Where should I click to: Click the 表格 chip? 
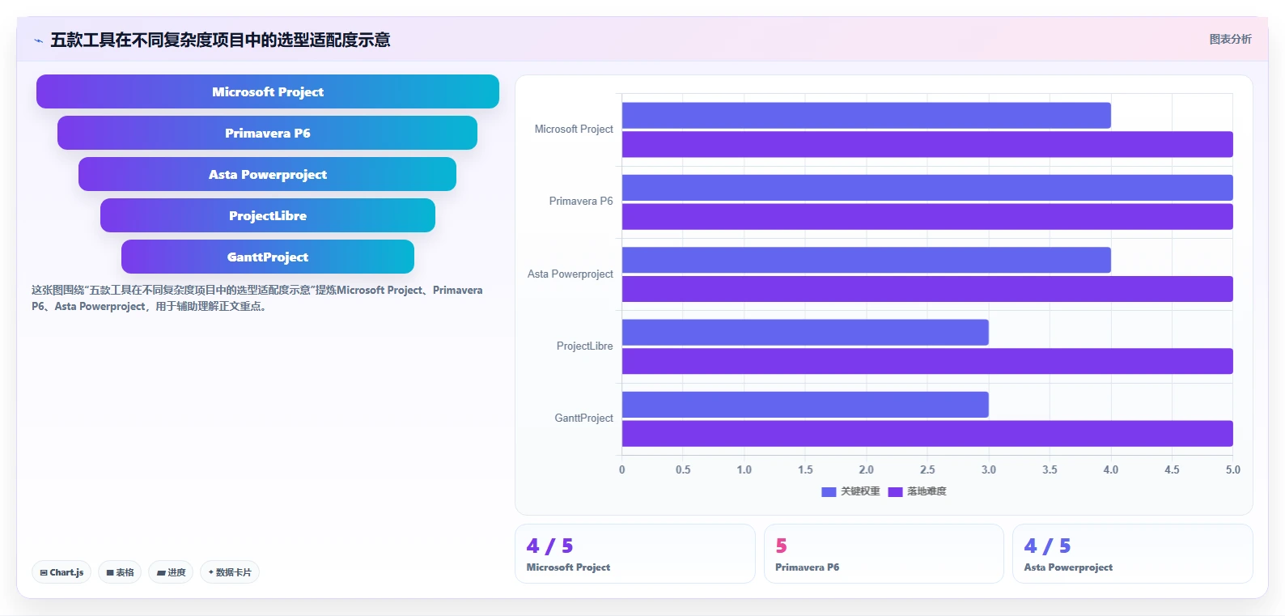click(x=120, y=572)
